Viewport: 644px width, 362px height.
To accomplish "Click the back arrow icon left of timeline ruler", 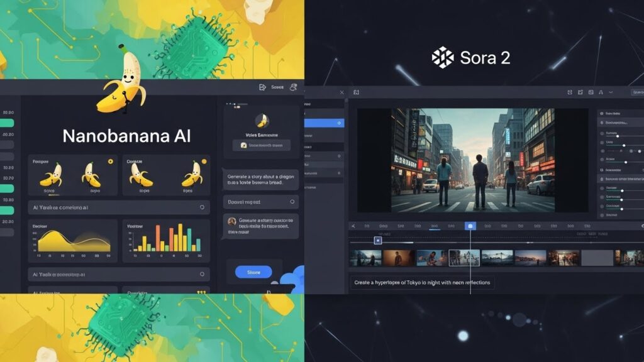I will click(353, 226).
